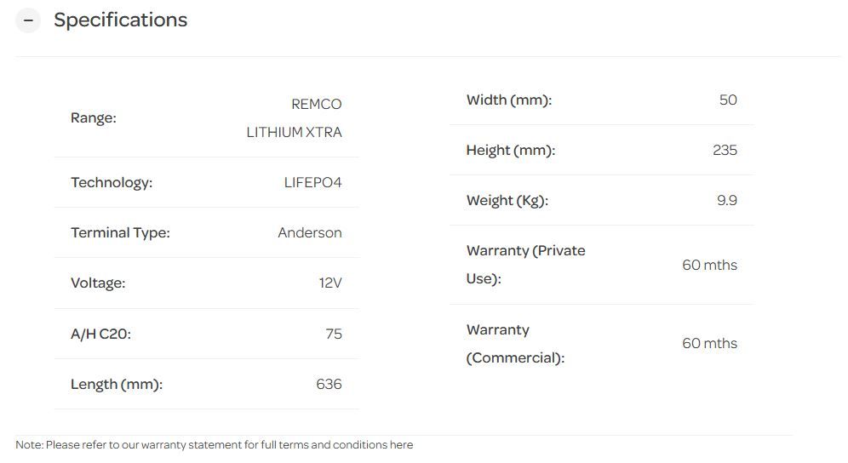
Task: Click the Specifications section heading
Action: pyautogui.click(x=120, y=20)
